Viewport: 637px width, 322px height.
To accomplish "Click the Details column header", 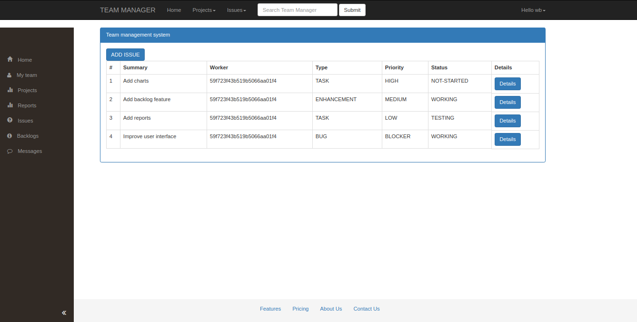I will click(516, 67).
